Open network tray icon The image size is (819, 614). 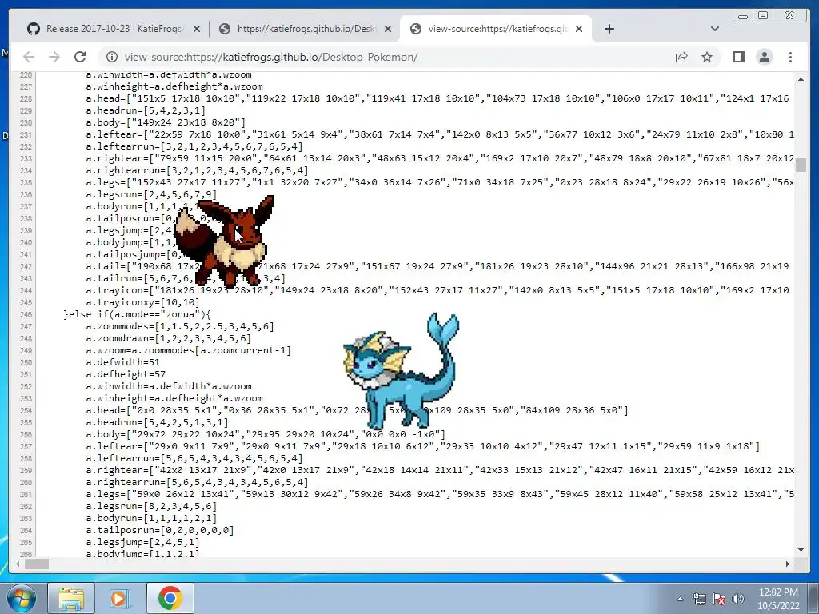699,599
